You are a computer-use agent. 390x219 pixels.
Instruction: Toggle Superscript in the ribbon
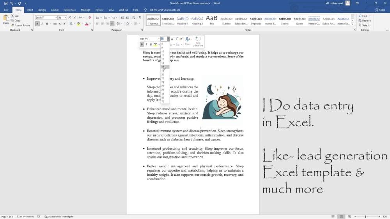coord(65,24)
